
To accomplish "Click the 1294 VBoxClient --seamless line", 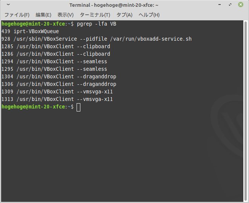I will [x=54, y=61].
